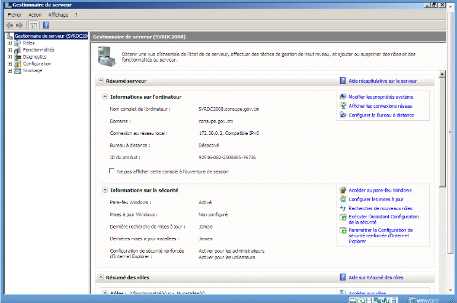457x303 pixels.
Task: Open the Affichage menu
Action: [58, 15]
